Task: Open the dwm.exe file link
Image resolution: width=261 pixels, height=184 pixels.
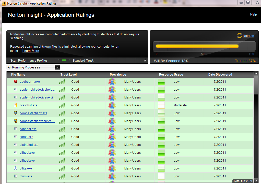Action: pyautogui.click(x=26, y=176)
